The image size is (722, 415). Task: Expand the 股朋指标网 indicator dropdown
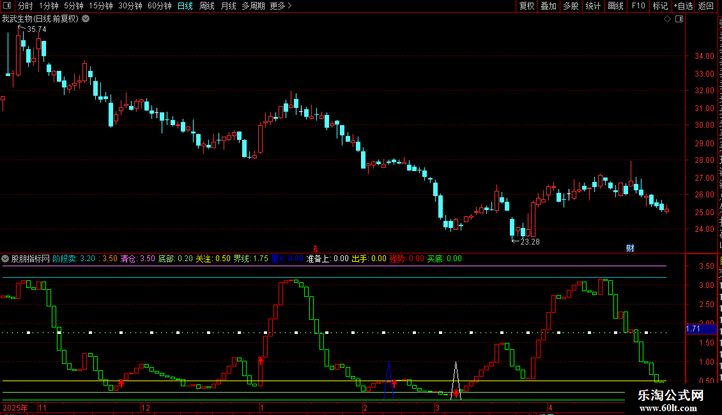[5, 259]
